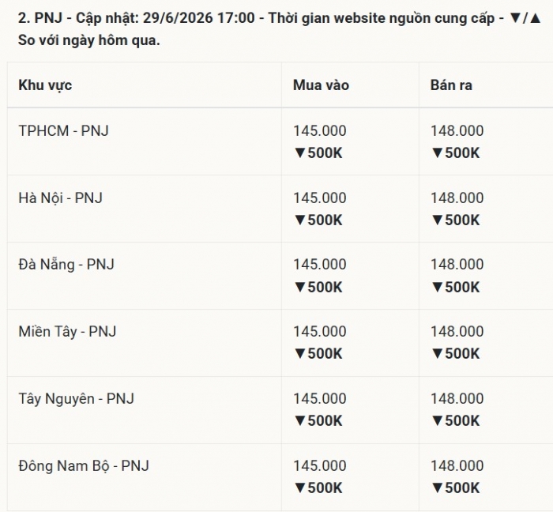Click the down arrow in Đông Nam Bộ sell cell

point(438,488)
